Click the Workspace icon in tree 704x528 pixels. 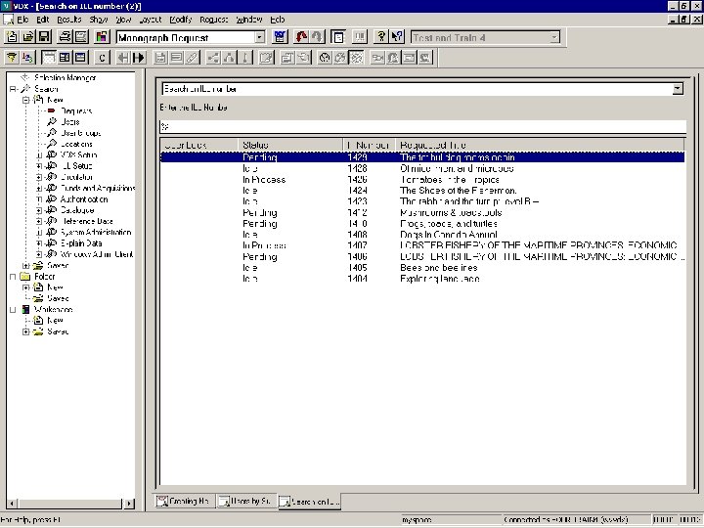point(25,309)
